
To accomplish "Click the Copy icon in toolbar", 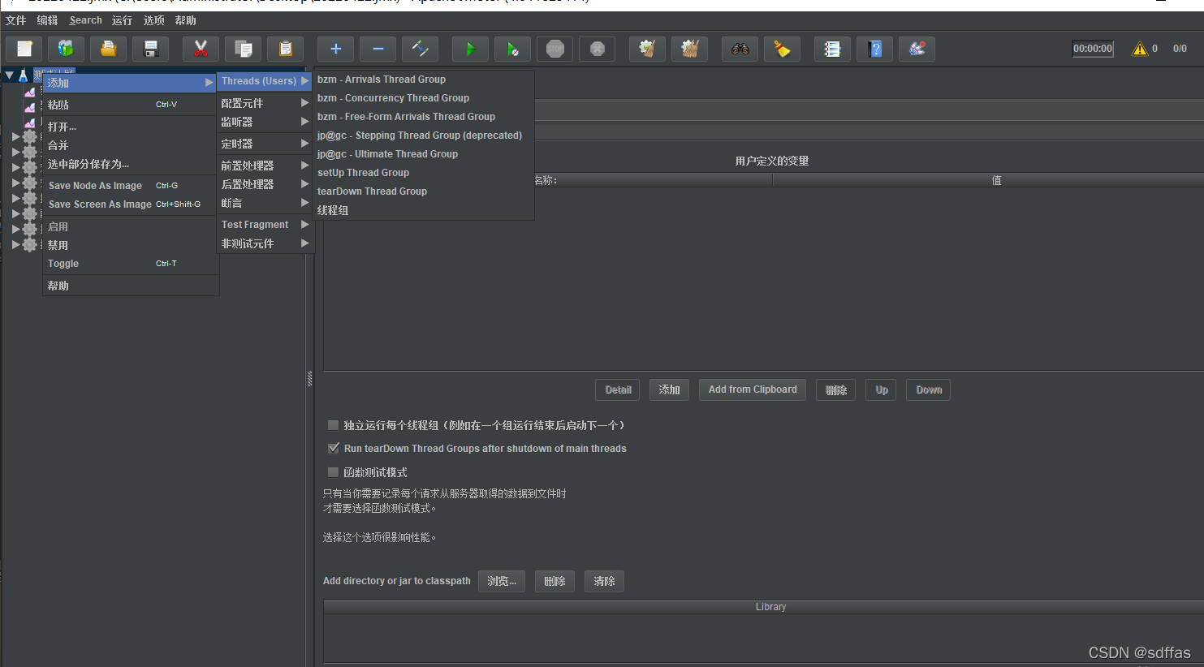I will [243, 49].
